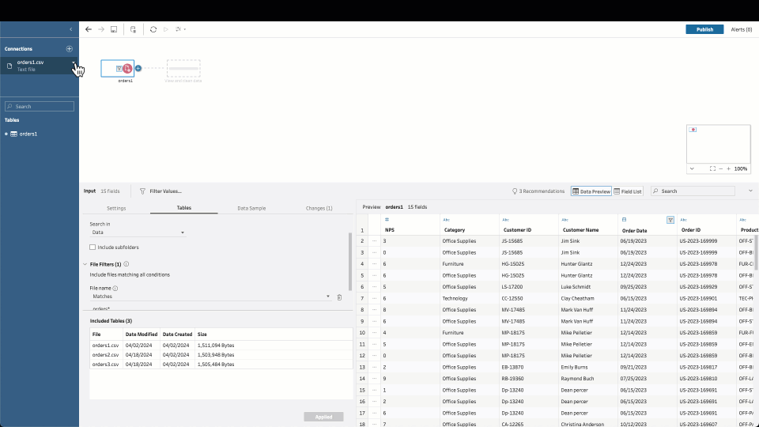Screen dimensions: 759x427
Task: Click the NPS number data type icon
Action: (387, 220)
